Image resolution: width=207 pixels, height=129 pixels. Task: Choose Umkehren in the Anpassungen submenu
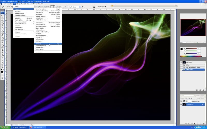pos(48,44)
